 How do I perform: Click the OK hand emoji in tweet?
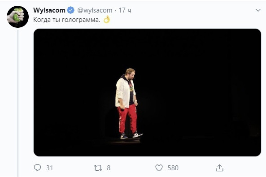click(x=107, y=19)
